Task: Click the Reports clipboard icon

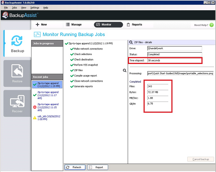Action: click(128, 24)
